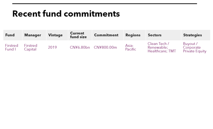
Task: Click the Corporate Private Equity strategy
Action: click(195, 50)
